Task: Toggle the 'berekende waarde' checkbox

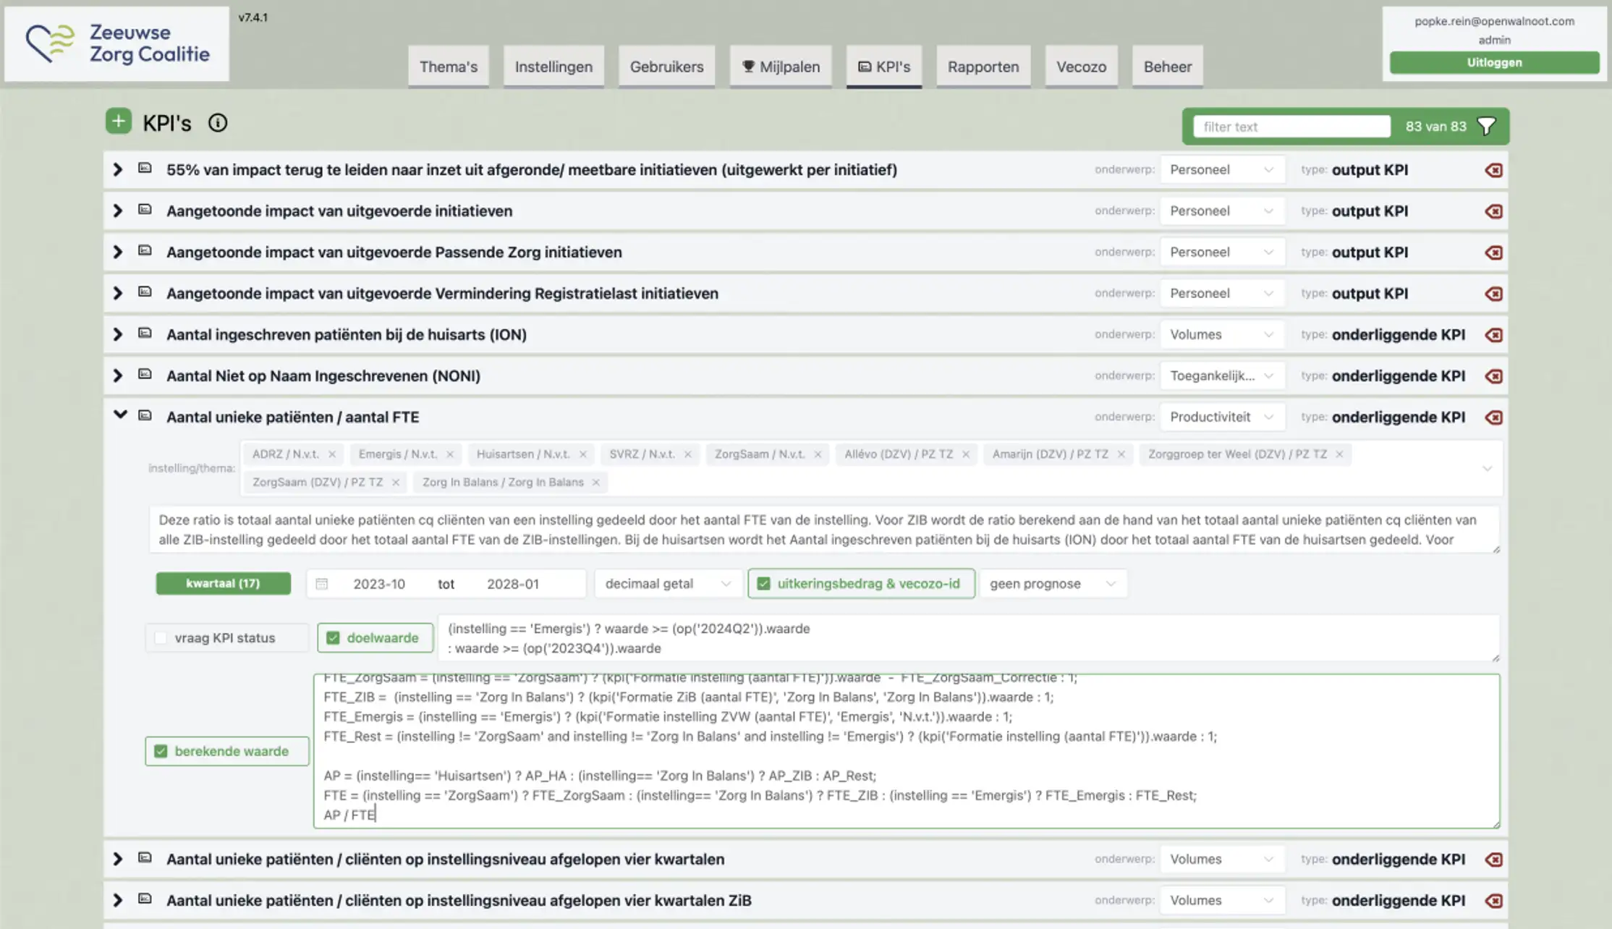Action: (161, 752)
